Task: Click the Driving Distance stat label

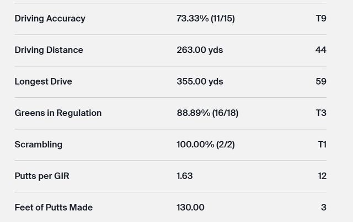Action: (49, 50)
